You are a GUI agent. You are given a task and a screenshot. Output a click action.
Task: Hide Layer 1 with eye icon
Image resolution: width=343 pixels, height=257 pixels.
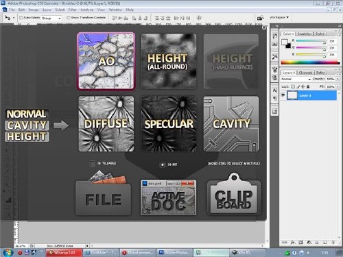(x=283, y=95)
